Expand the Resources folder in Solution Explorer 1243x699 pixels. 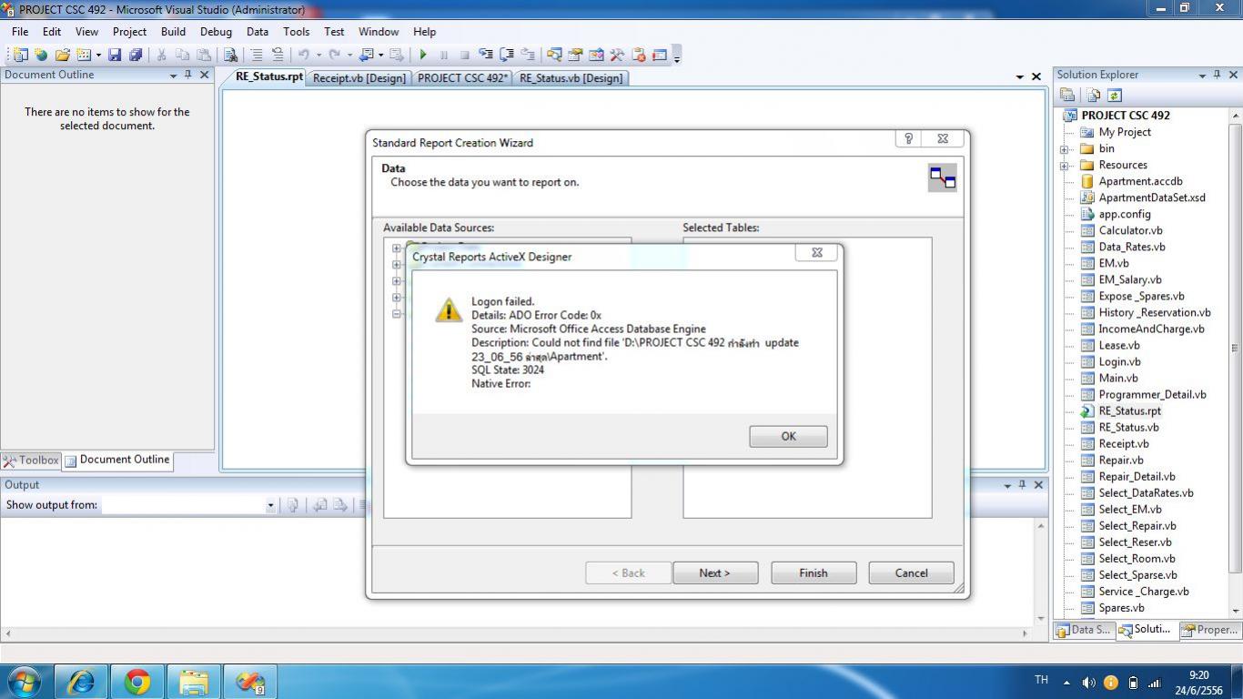click(1064, 166)
